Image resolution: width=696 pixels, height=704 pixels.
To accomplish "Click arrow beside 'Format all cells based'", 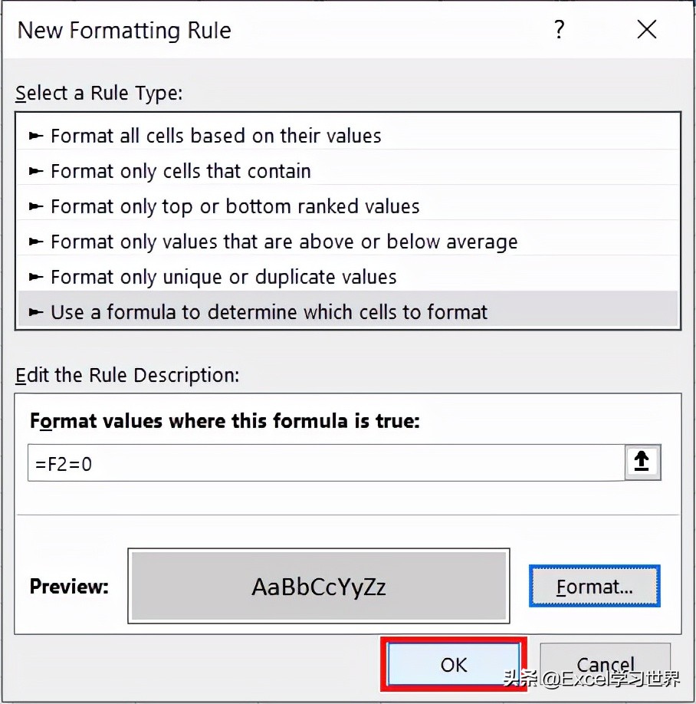I will 36,135.
